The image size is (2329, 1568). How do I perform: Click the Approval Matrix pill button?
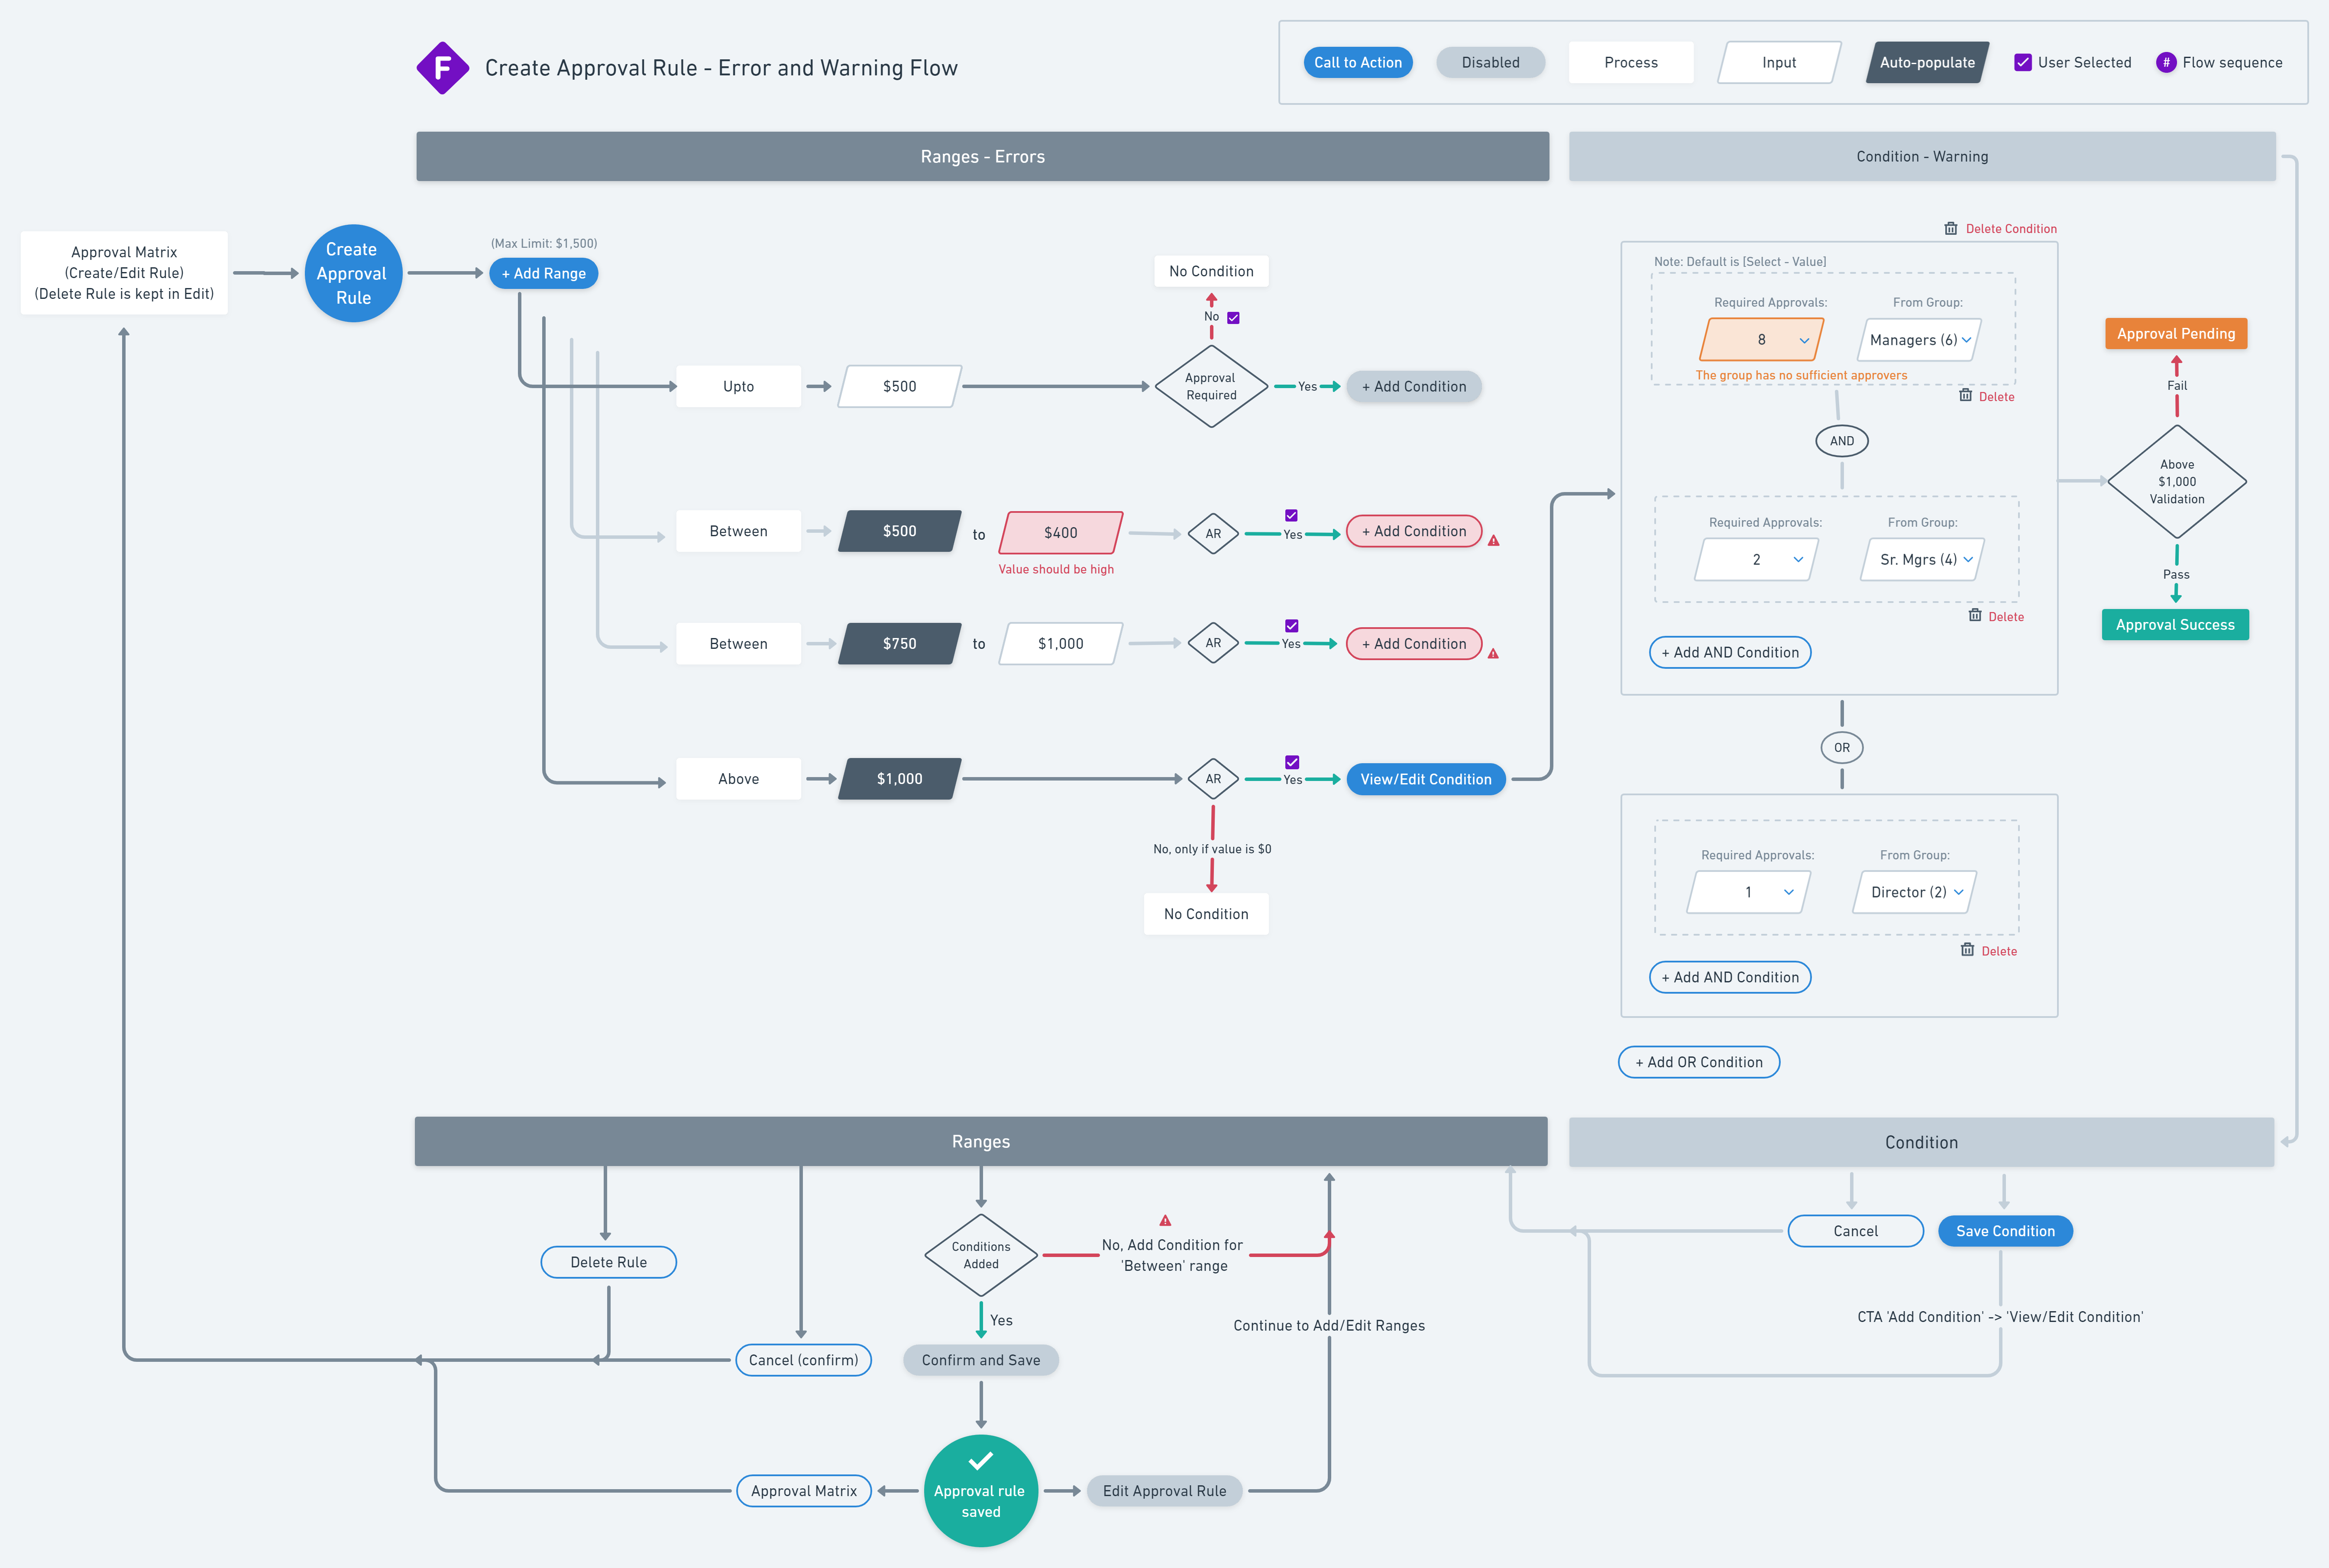804,1491
